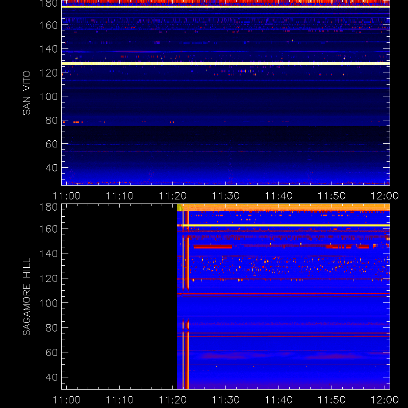408x408 pixels.
Task: Click the 11:40 time label under San Vito plot
Action: [x=278, y=196]
